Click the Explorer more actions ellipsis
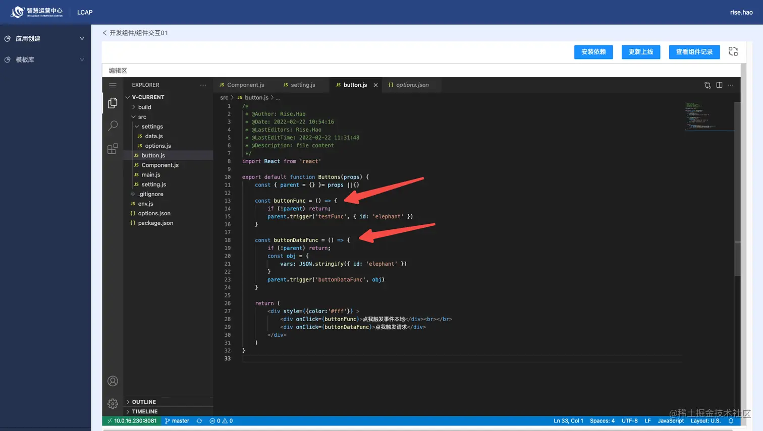The image size is (763, 431). click(x=203, y=85)
